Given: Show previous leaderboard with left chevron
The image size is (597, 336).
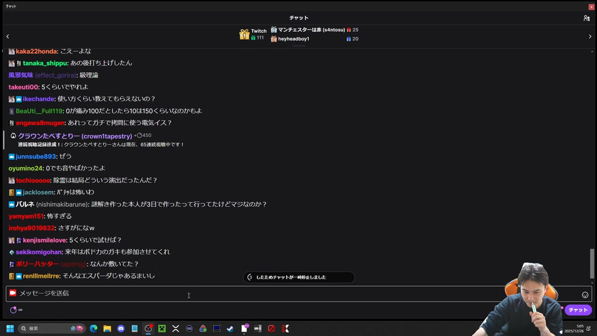Looking at the screenshot, I should (7, 37).
